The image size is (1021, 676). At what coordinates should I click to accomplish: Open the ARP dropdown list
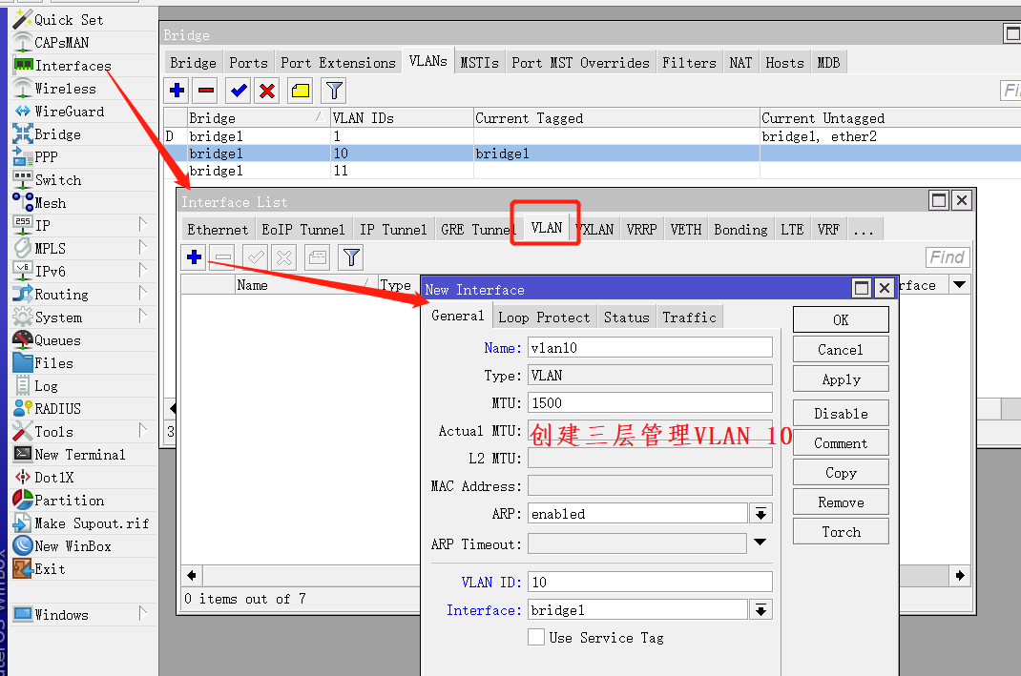[x=761, y=514]
